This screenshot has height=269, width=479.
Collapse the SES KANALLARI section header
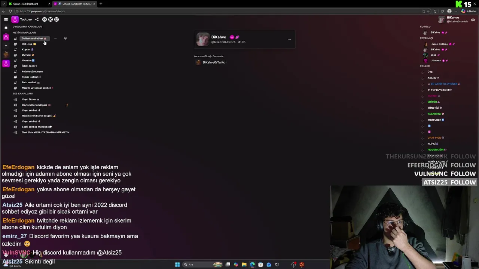pos(22,93)
